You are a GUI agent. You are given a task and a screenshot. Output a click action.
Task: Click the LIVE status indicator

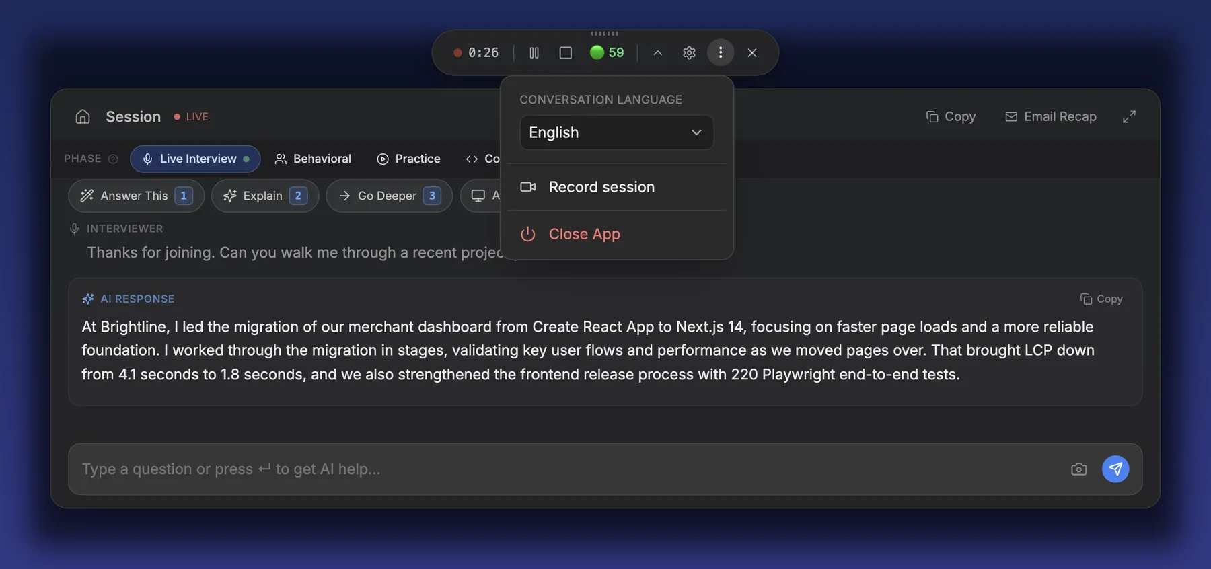click(191, 116)
